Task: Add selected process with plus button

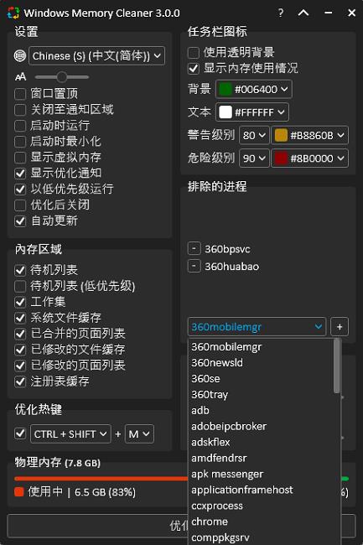Action: pos(340,327)
